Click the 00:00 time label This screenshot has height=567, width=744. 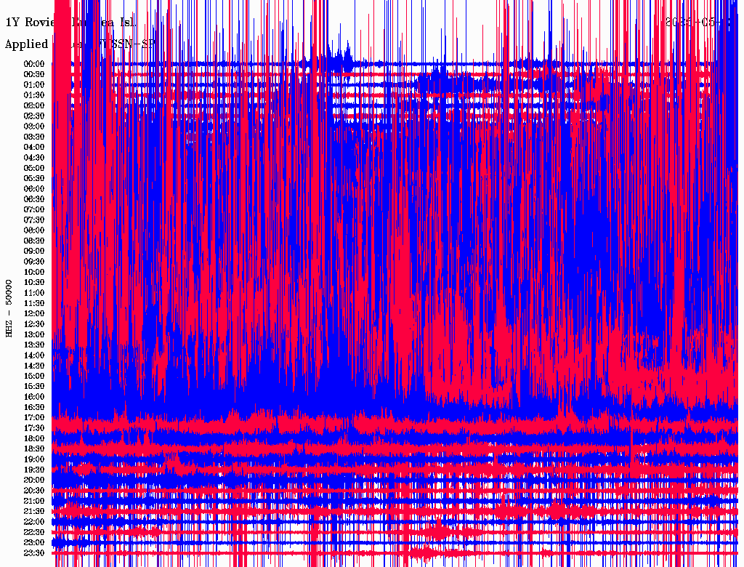click(34, 64)
